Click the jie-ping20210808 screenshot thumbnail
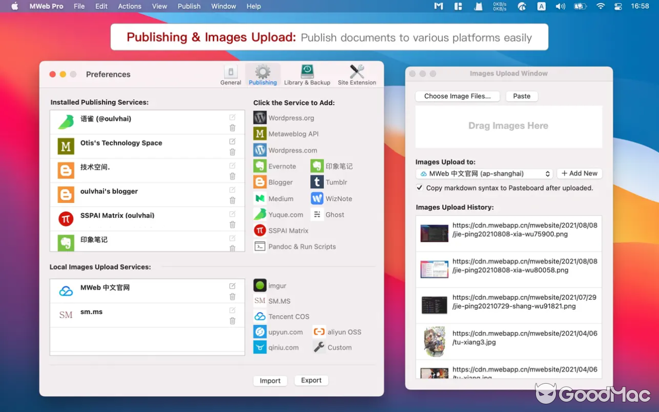The image size is (659, 412). pos(434,233)
